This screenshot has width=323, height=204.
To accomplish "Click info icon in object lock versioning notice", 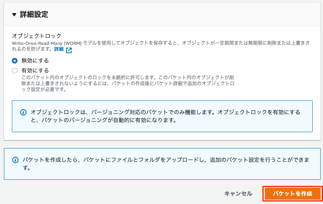I will [23, 112].
